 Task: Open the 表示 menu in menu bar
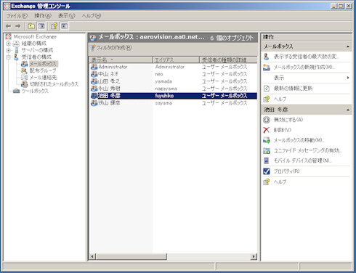coord(67,16)
